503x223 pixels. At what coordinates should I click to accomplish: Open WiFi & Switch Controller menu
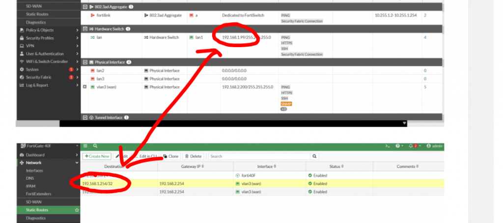tap(47, 61)
